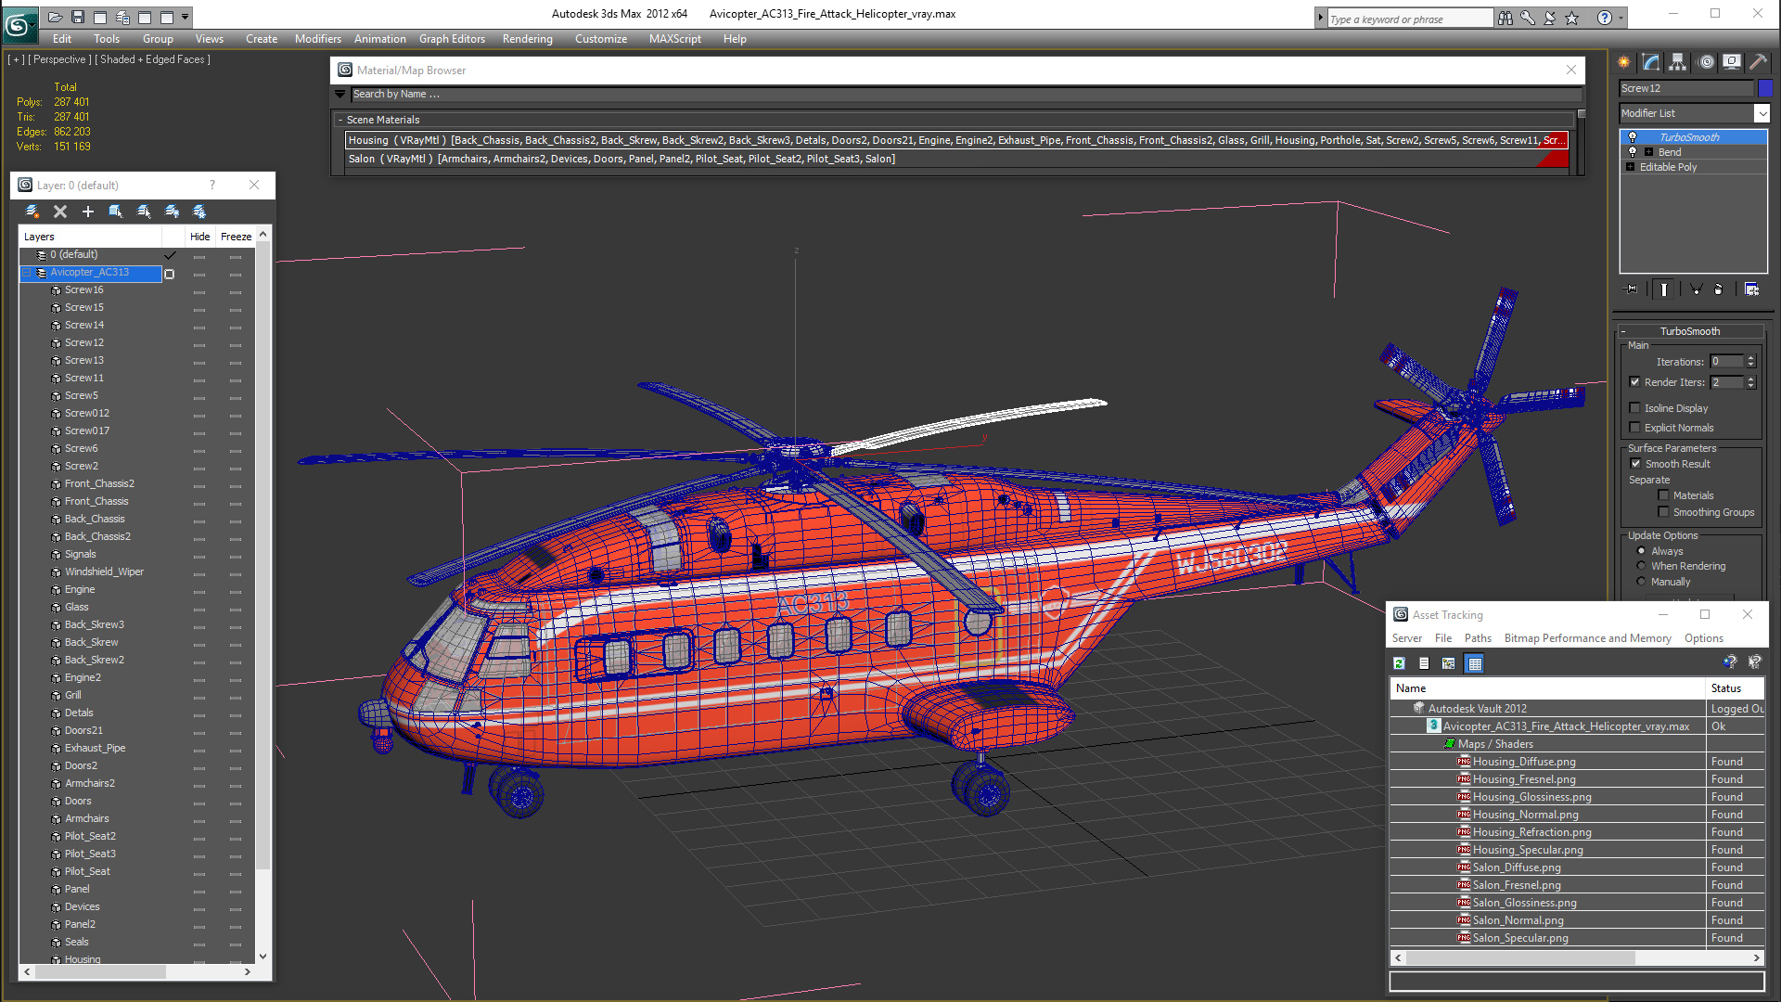Highlight selected objects' layers icon
This screenshot has width=1781, height=1002.
tap(144, 212)
